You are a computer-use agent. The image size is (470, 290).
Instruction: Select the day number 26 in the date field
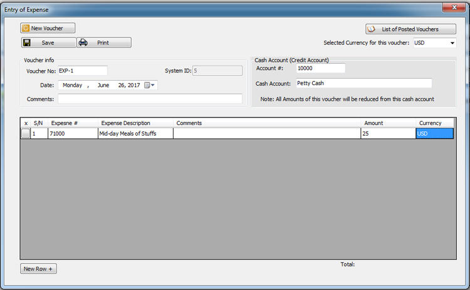(x=122, y=85)
